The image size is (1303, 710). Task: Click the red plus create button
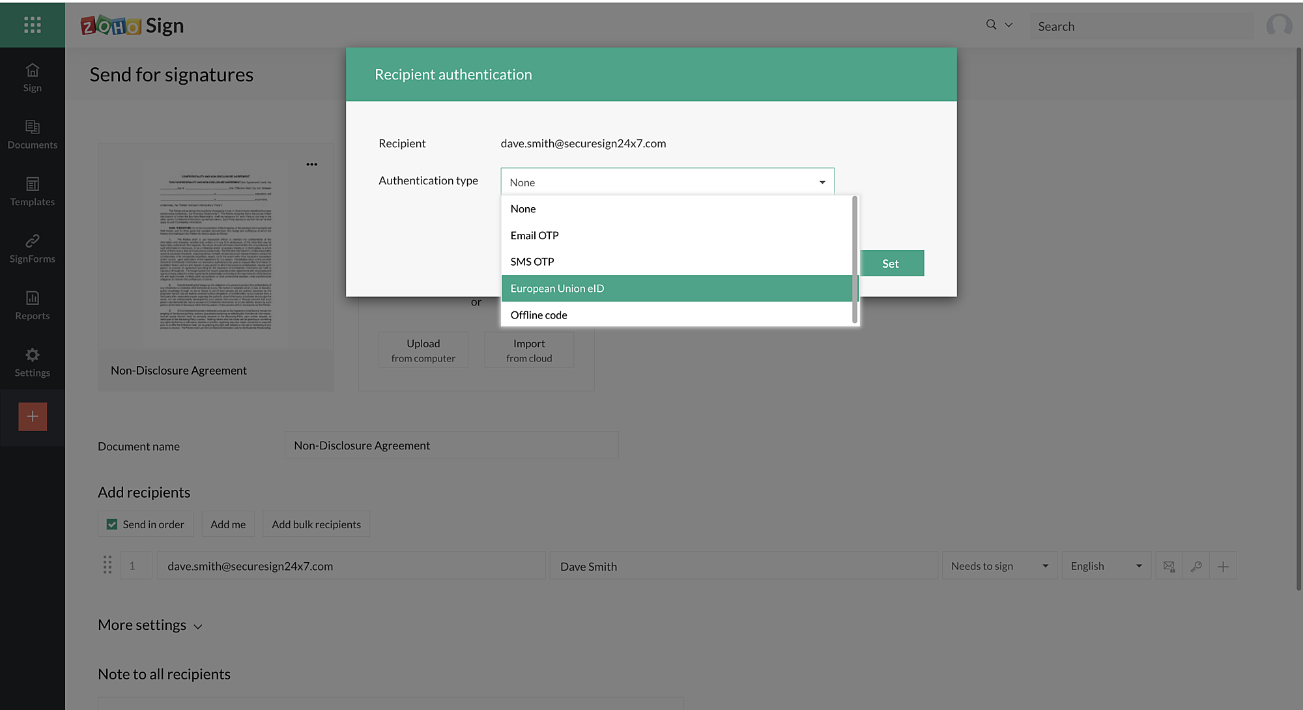tap(33, 416)
